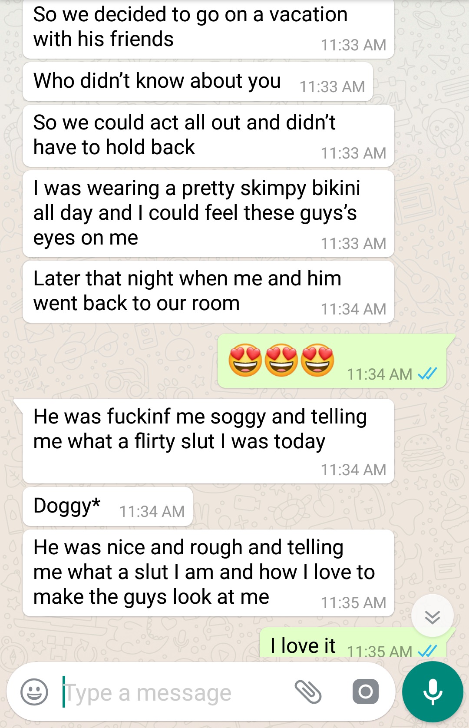Select the 'didn't have to hold back' message bubble
This screenshot has width=469, height=728.
pyautogui.click(x=208, y=136)
